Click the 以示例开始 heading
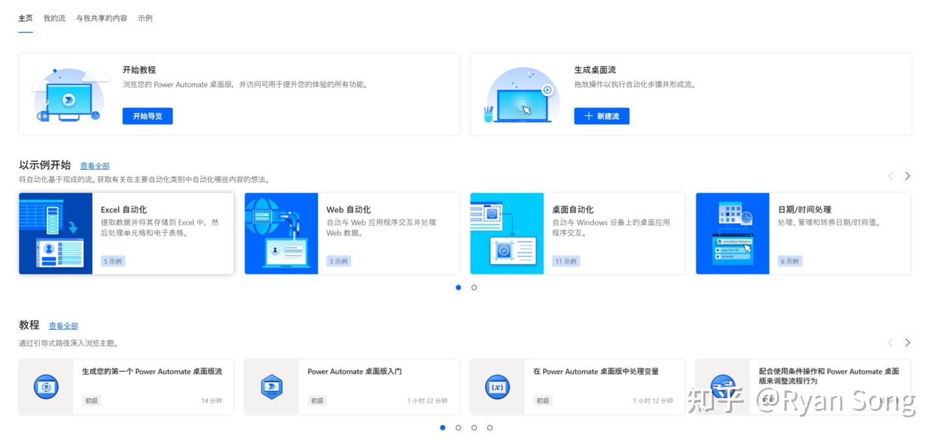 pyautogui.click(x=45, y=165)
